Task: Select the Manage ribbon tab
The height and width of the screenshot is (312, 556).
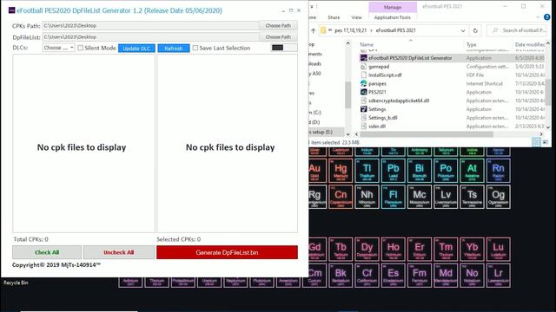Action: [393, 7]
